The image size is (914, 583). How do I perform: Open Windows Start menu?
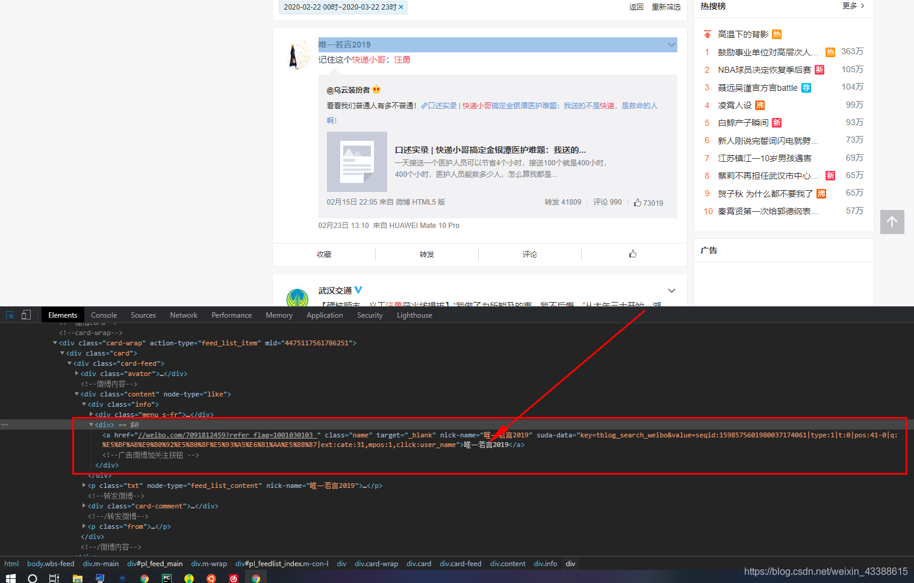tap(10, 578)
